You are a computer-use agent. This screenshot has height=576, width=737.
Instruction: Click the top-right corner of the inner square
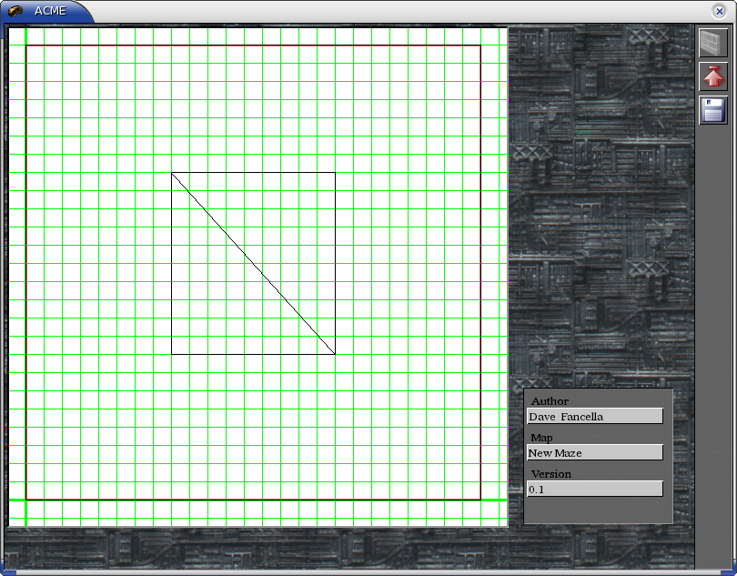coord(335,173)
